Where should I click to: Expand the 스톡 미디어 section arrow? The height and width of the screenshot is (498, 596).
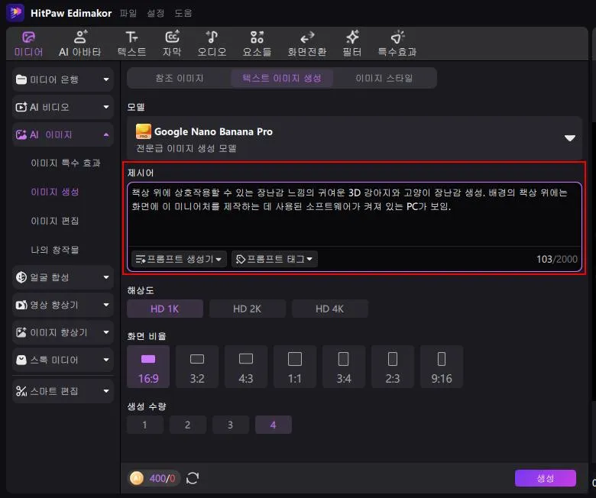pyautogui.click(x=106, y=360)
